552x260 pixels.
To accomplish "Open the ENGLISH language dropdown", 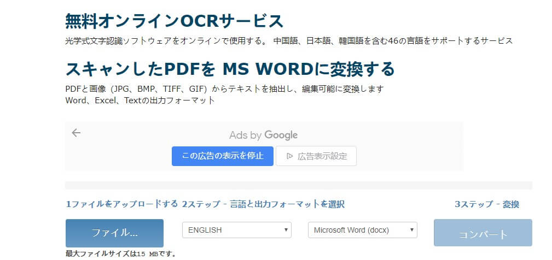I will 236,230.
